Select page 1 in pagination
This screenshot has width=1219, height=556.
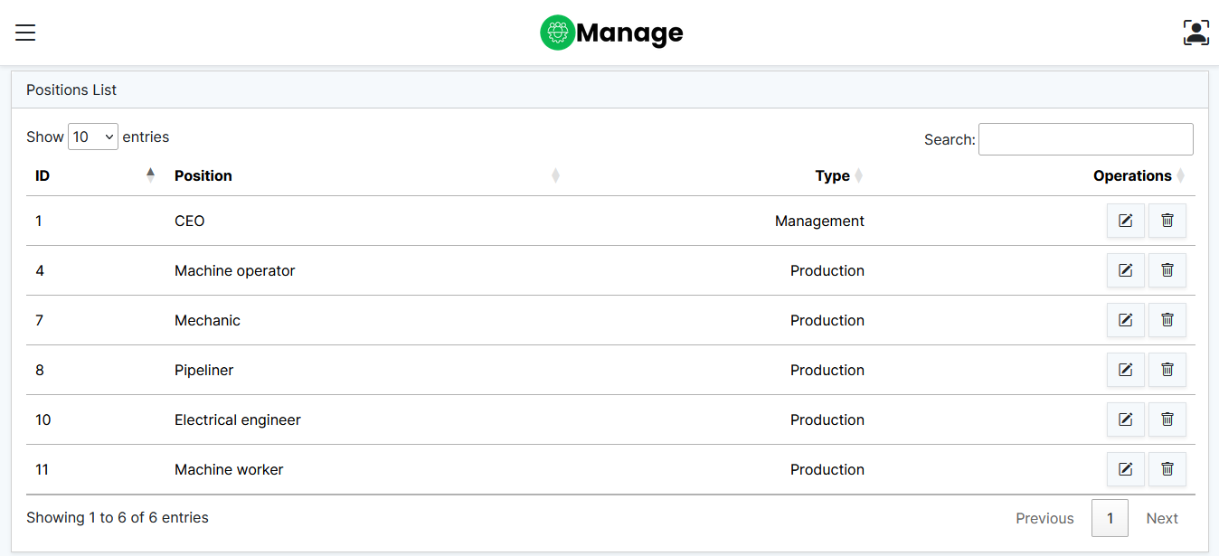coord(1110,518)
